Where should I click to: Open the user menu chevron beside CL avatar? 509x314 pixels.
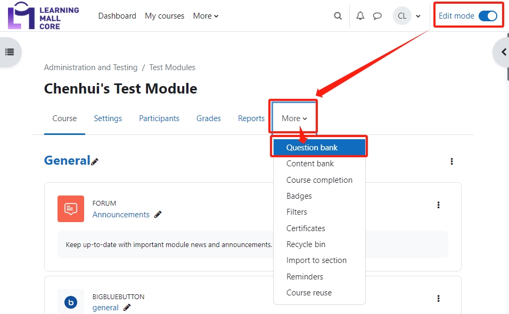tap(418, 16)
